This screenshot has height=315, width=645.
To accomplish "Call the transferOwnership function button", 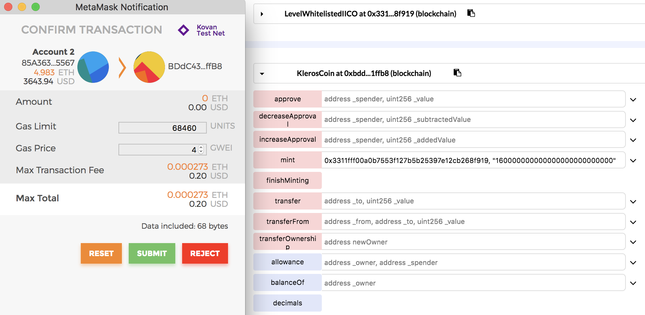I will (x=288, y=241).
